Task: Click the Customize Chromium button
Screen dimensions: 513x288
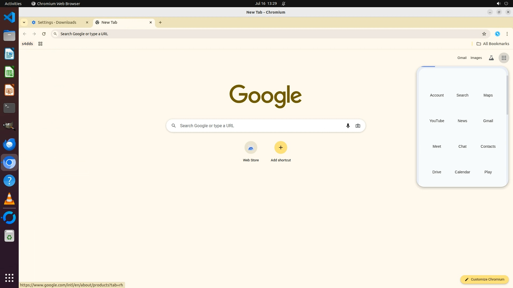Action: [484, 279]
